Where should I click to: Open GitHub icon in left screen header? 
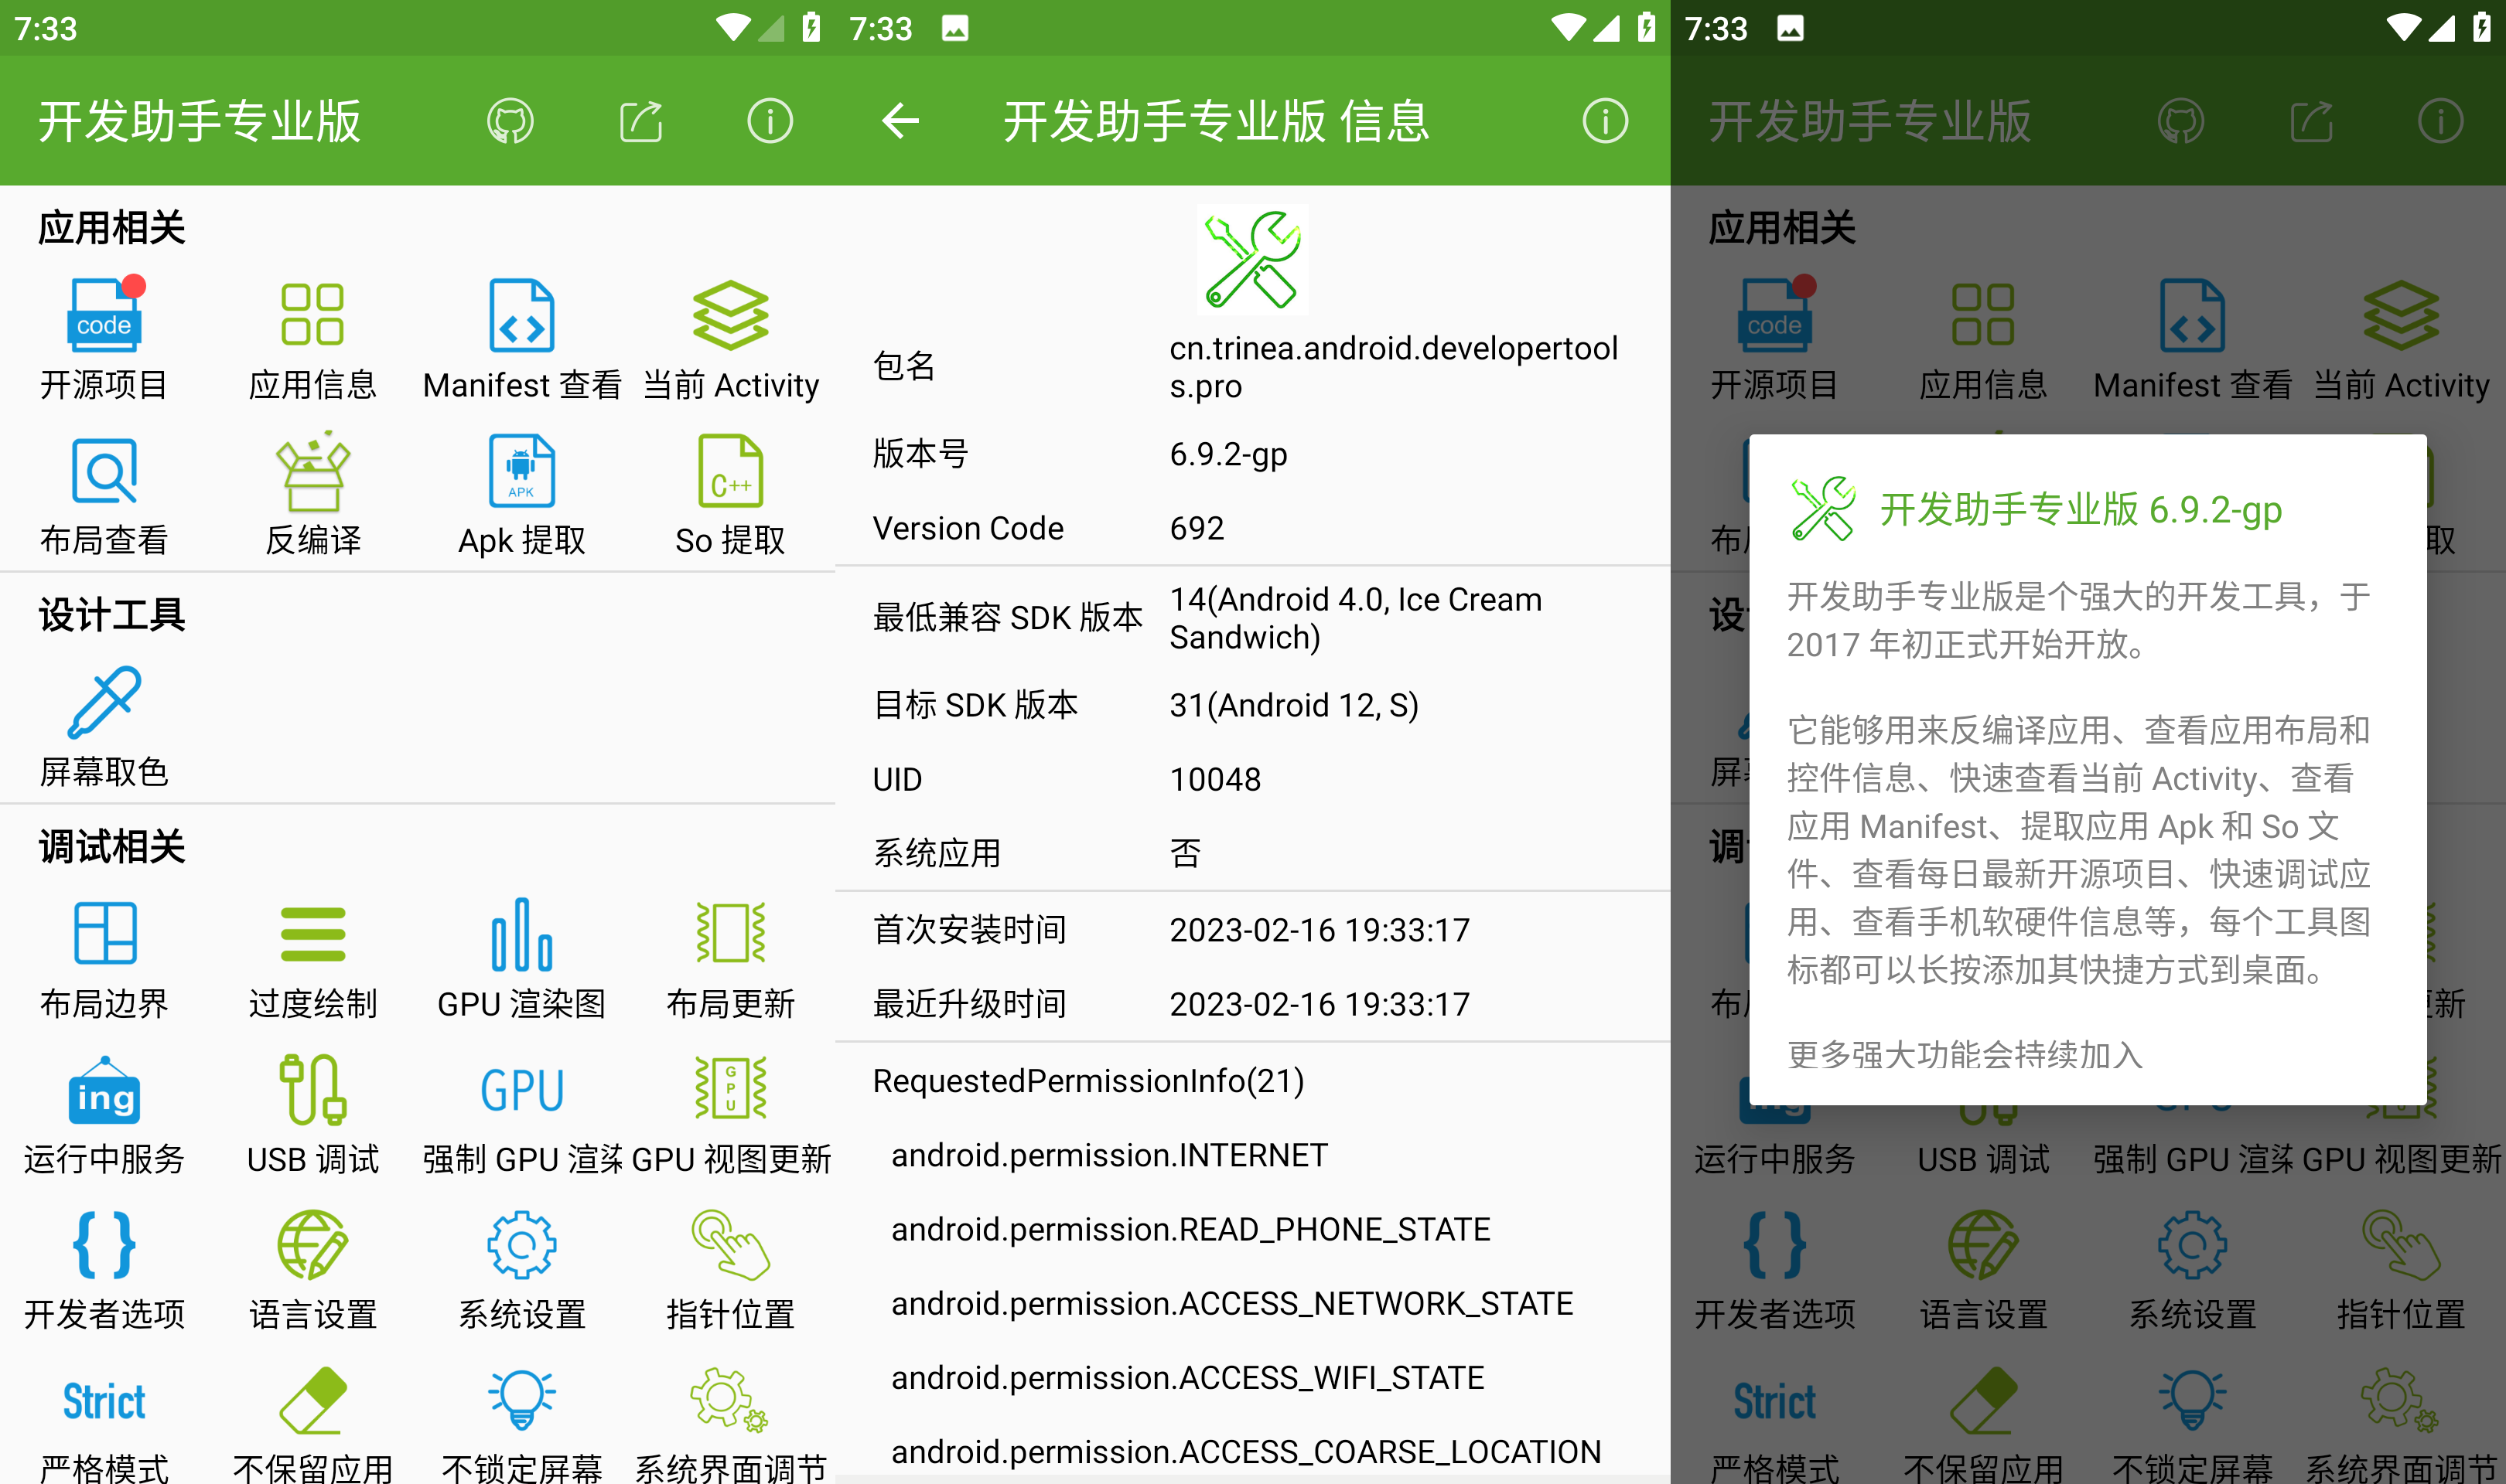point(510,121)
